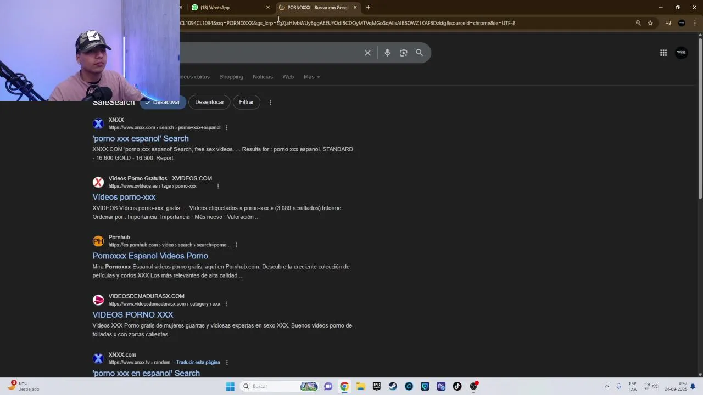Select SafeSearch Desenfocar option
The image size is (703, 395).
coord(209,102)
